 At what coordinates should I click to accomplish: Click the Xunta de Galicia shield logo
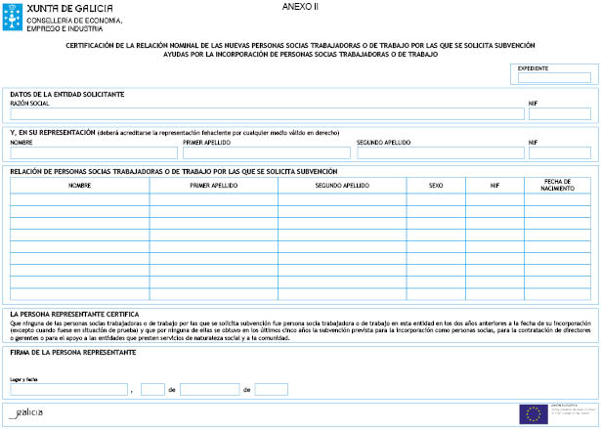15,16
